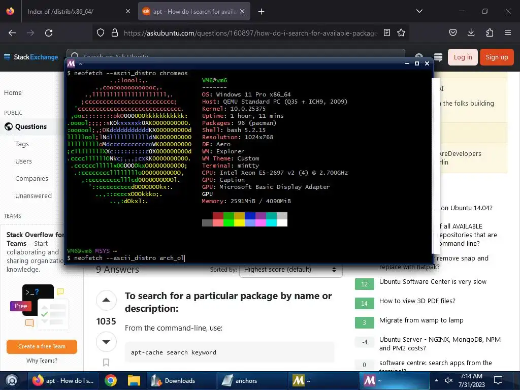Click the padlock site info icon

point(115,32)
